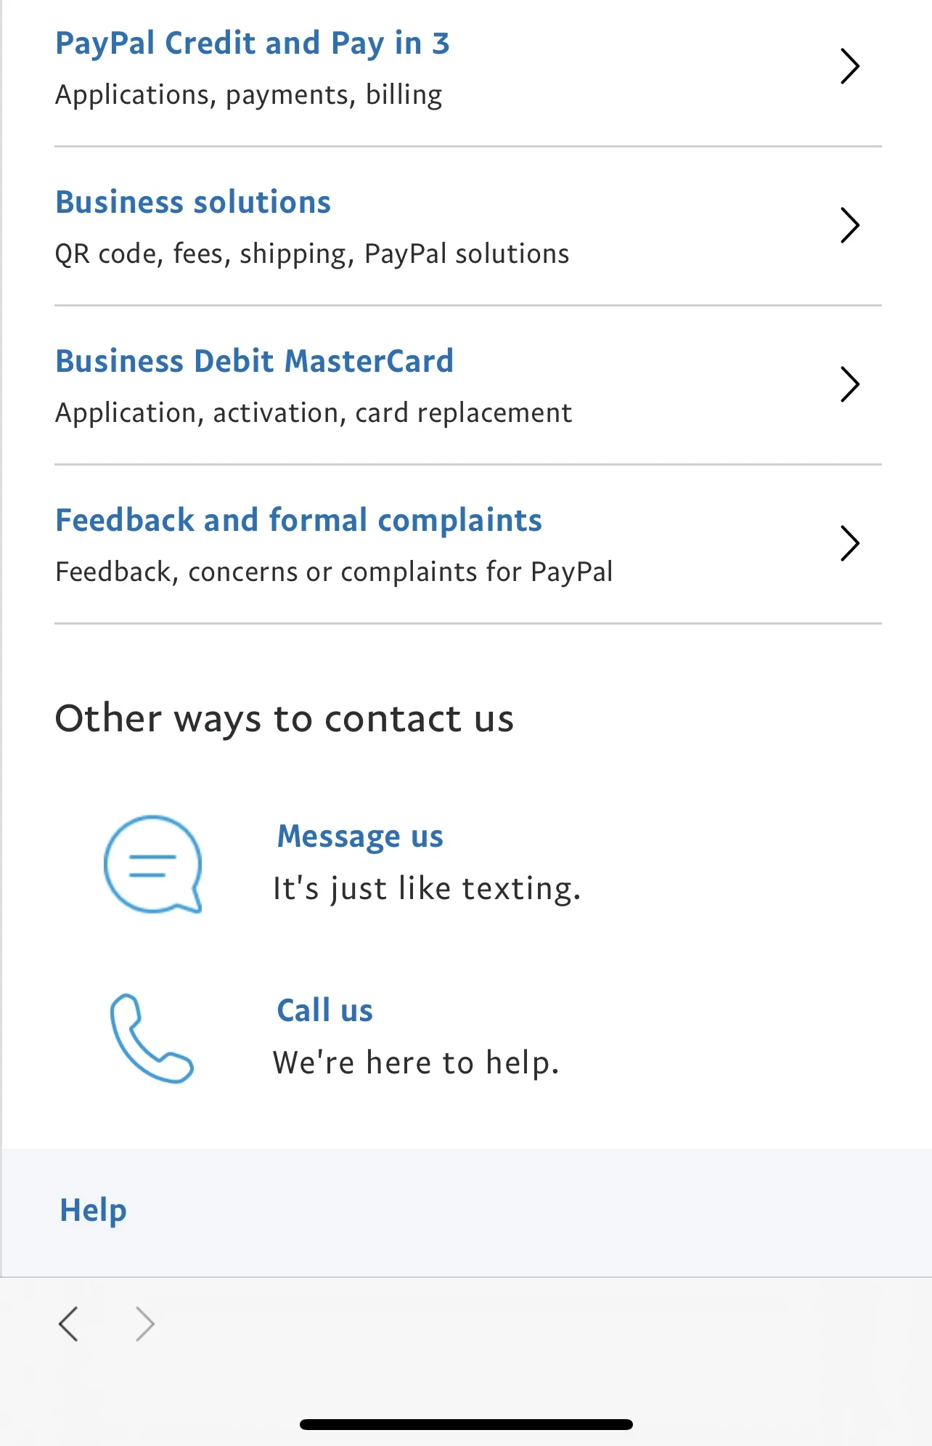Screen dimensions: 932x1446
Task: Click the Message us link
Action: [x=360, y=837]
